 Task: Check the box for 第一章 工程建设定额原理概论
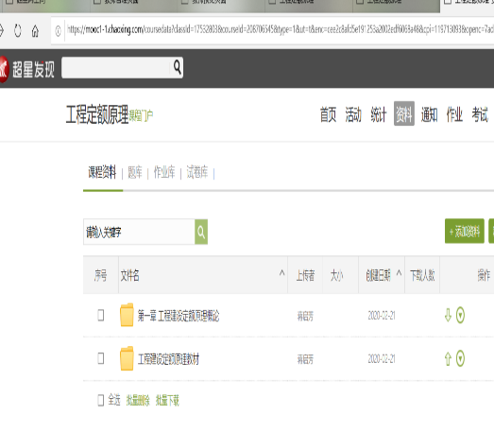click(x=100, y=315)
